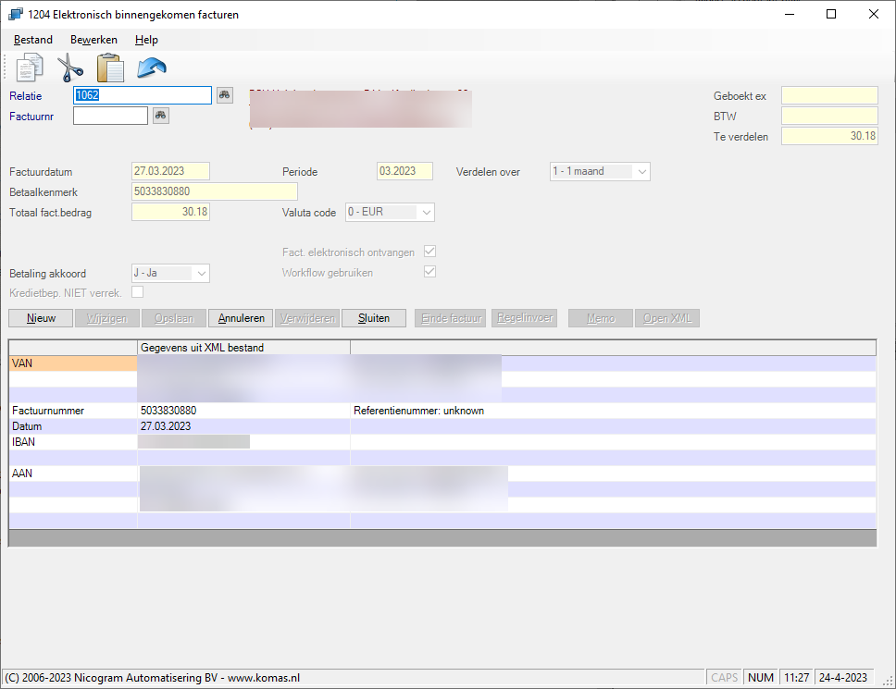Open search binoculars next to Factuurnr
The width and height of the screenshot is (896, 689).
click(160, 116)
